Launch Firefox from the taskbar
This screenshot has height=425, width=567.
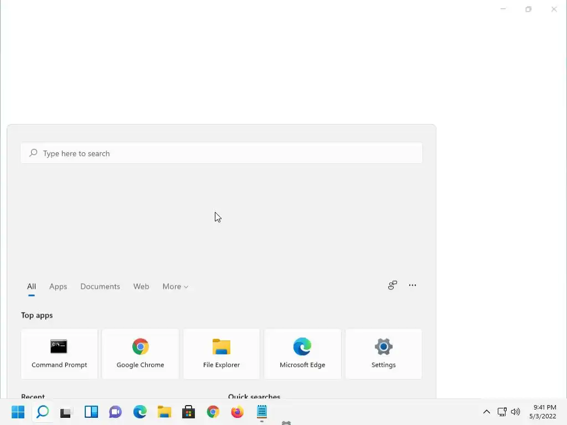click(x=237, y=412)
